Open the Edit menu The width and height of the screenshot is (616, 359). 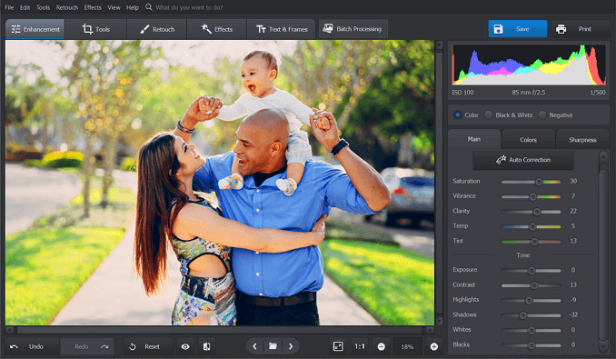[25, 7]
